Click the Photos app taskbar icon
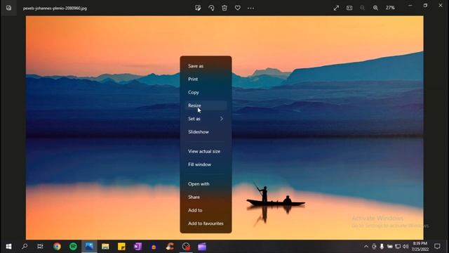Image resolution: width=449 pixels, height=253 pixels. point(89,247)
